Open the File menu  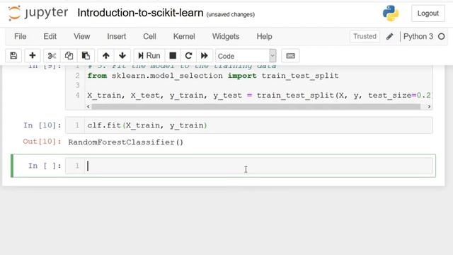(x=21, y=36)
